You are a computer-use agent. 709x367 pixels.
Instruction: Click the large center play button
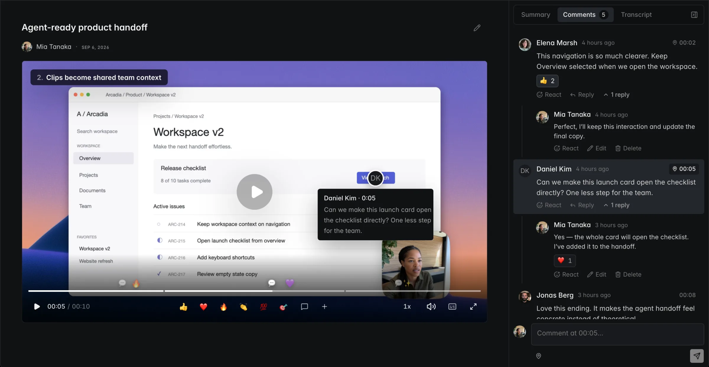tap(254, 192)
